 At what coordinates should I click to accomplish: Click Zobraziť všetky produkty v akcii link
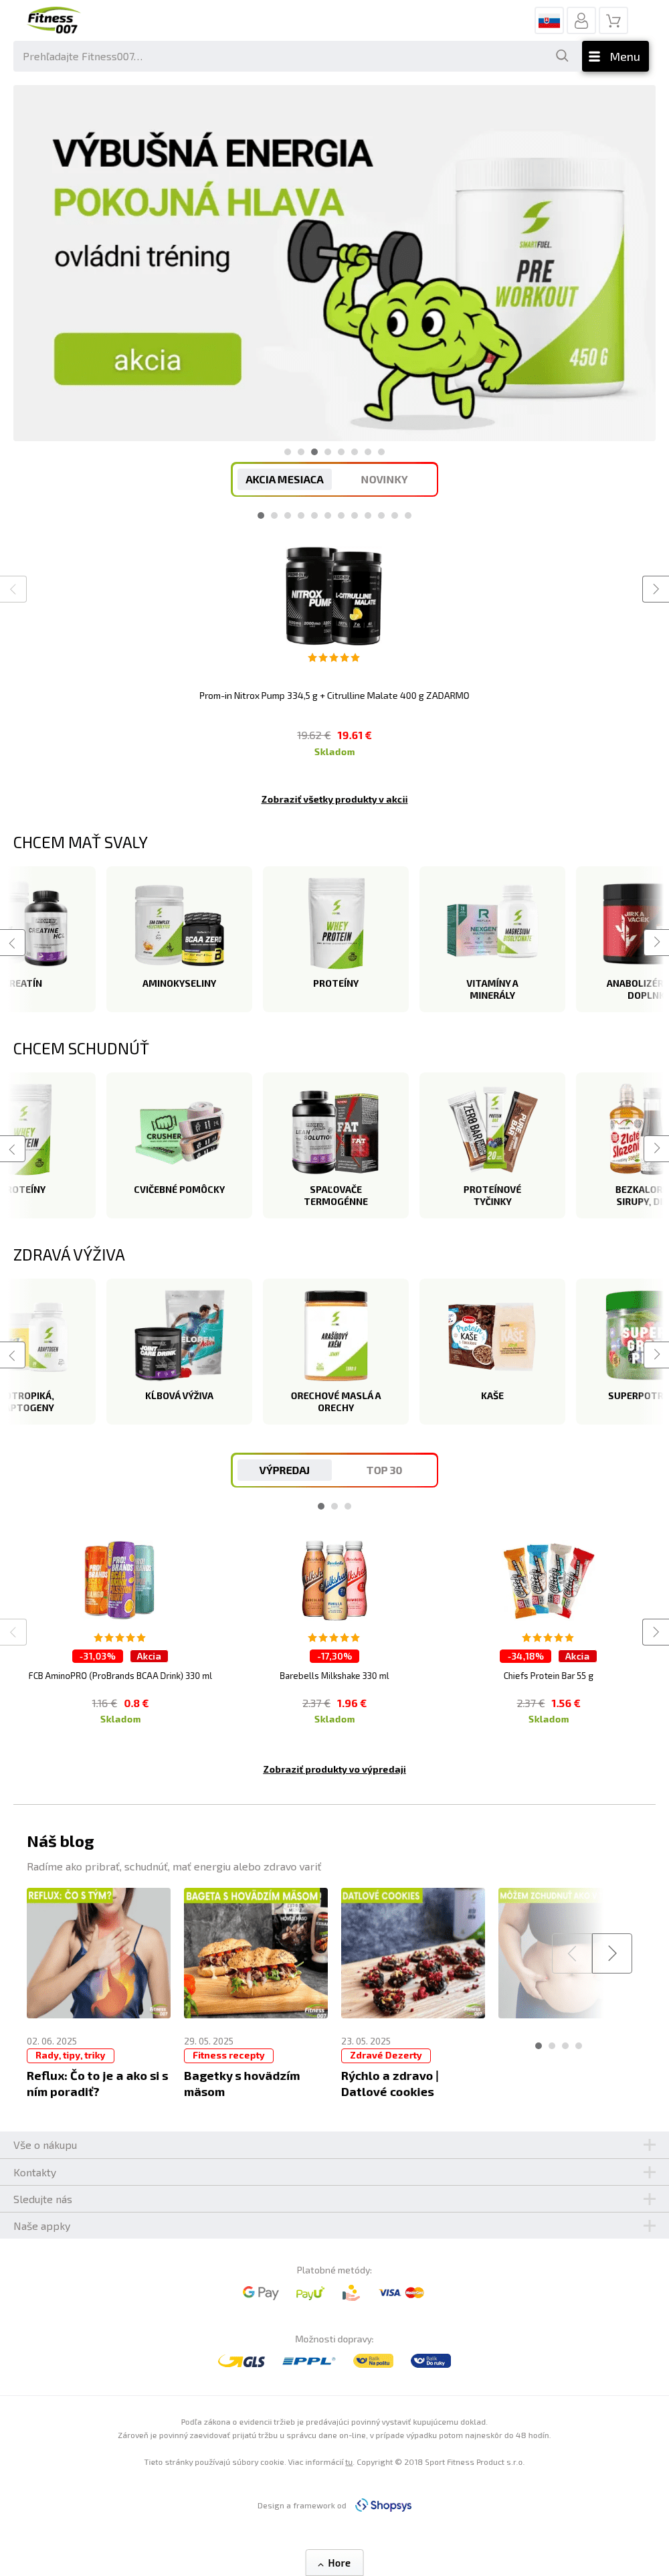point(334,799)
